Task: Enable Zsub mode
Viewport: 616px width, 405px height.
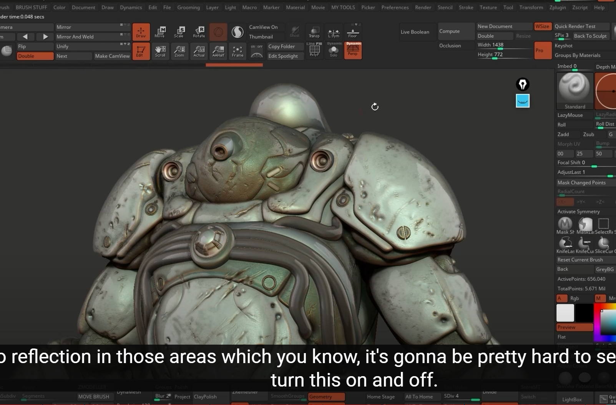Action: tap(593, 134)
